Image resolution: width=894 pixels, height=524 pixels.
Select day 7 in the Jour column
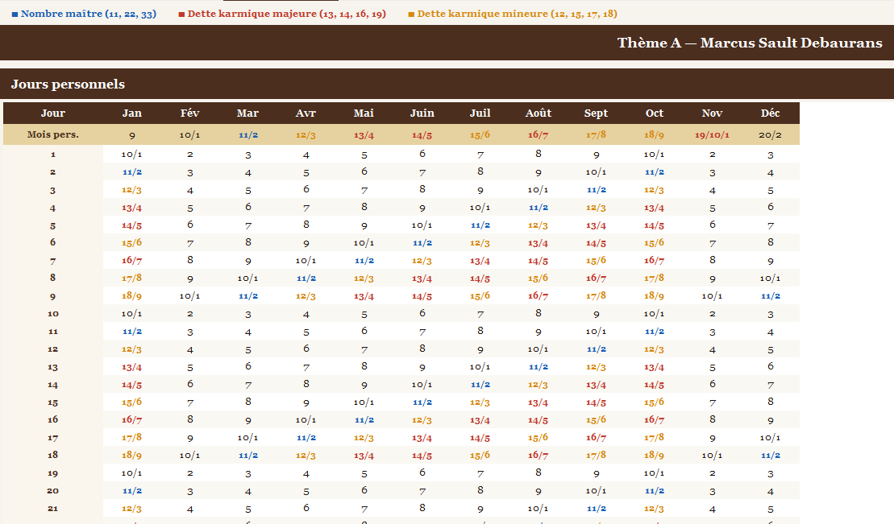[53, 261]
